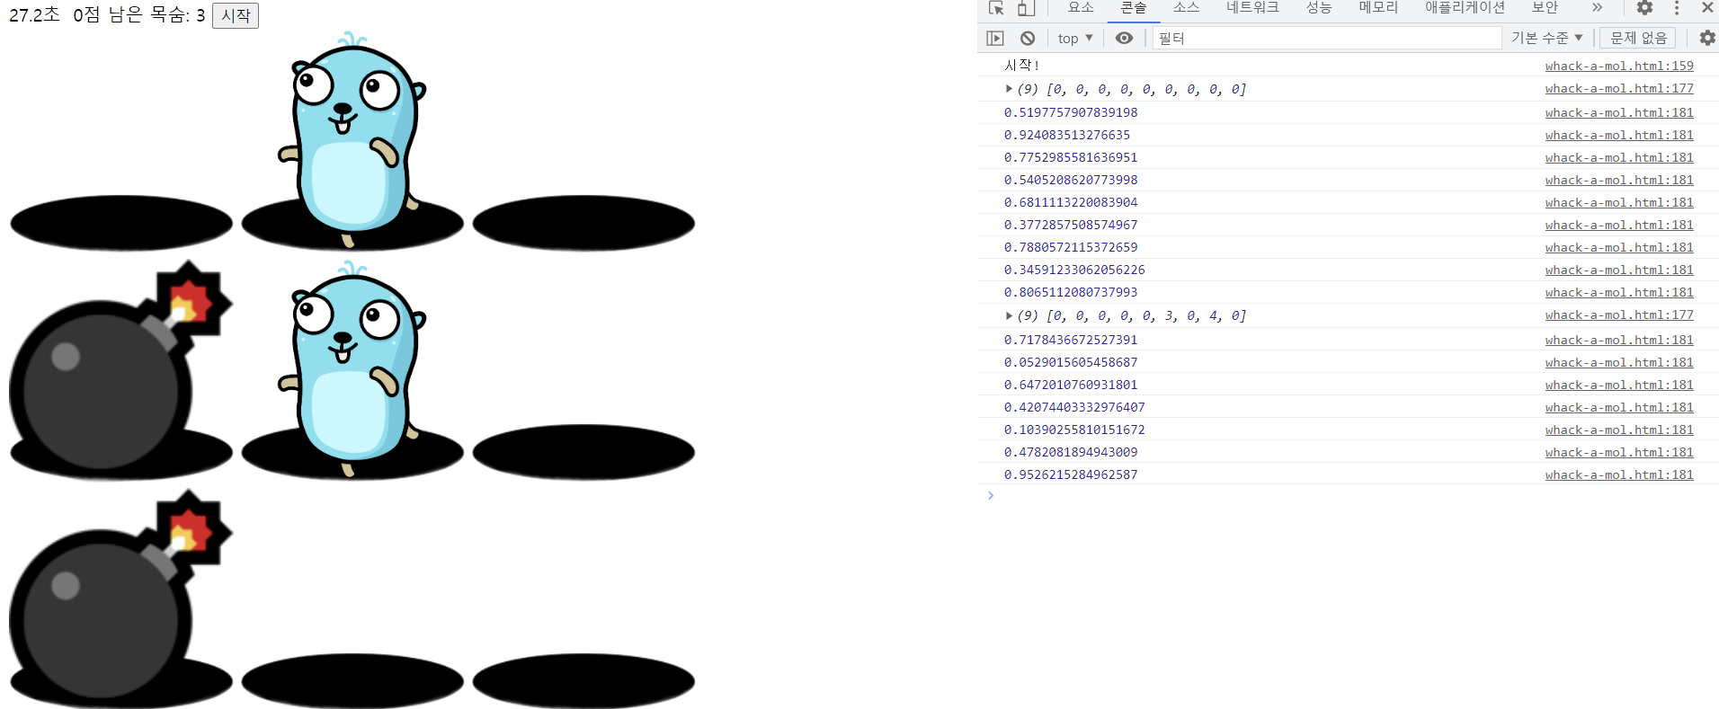Click the 27.2초 timer text
Image resolution: width=1719 pixels, height=709 pixels.
[x=34, y=15]
